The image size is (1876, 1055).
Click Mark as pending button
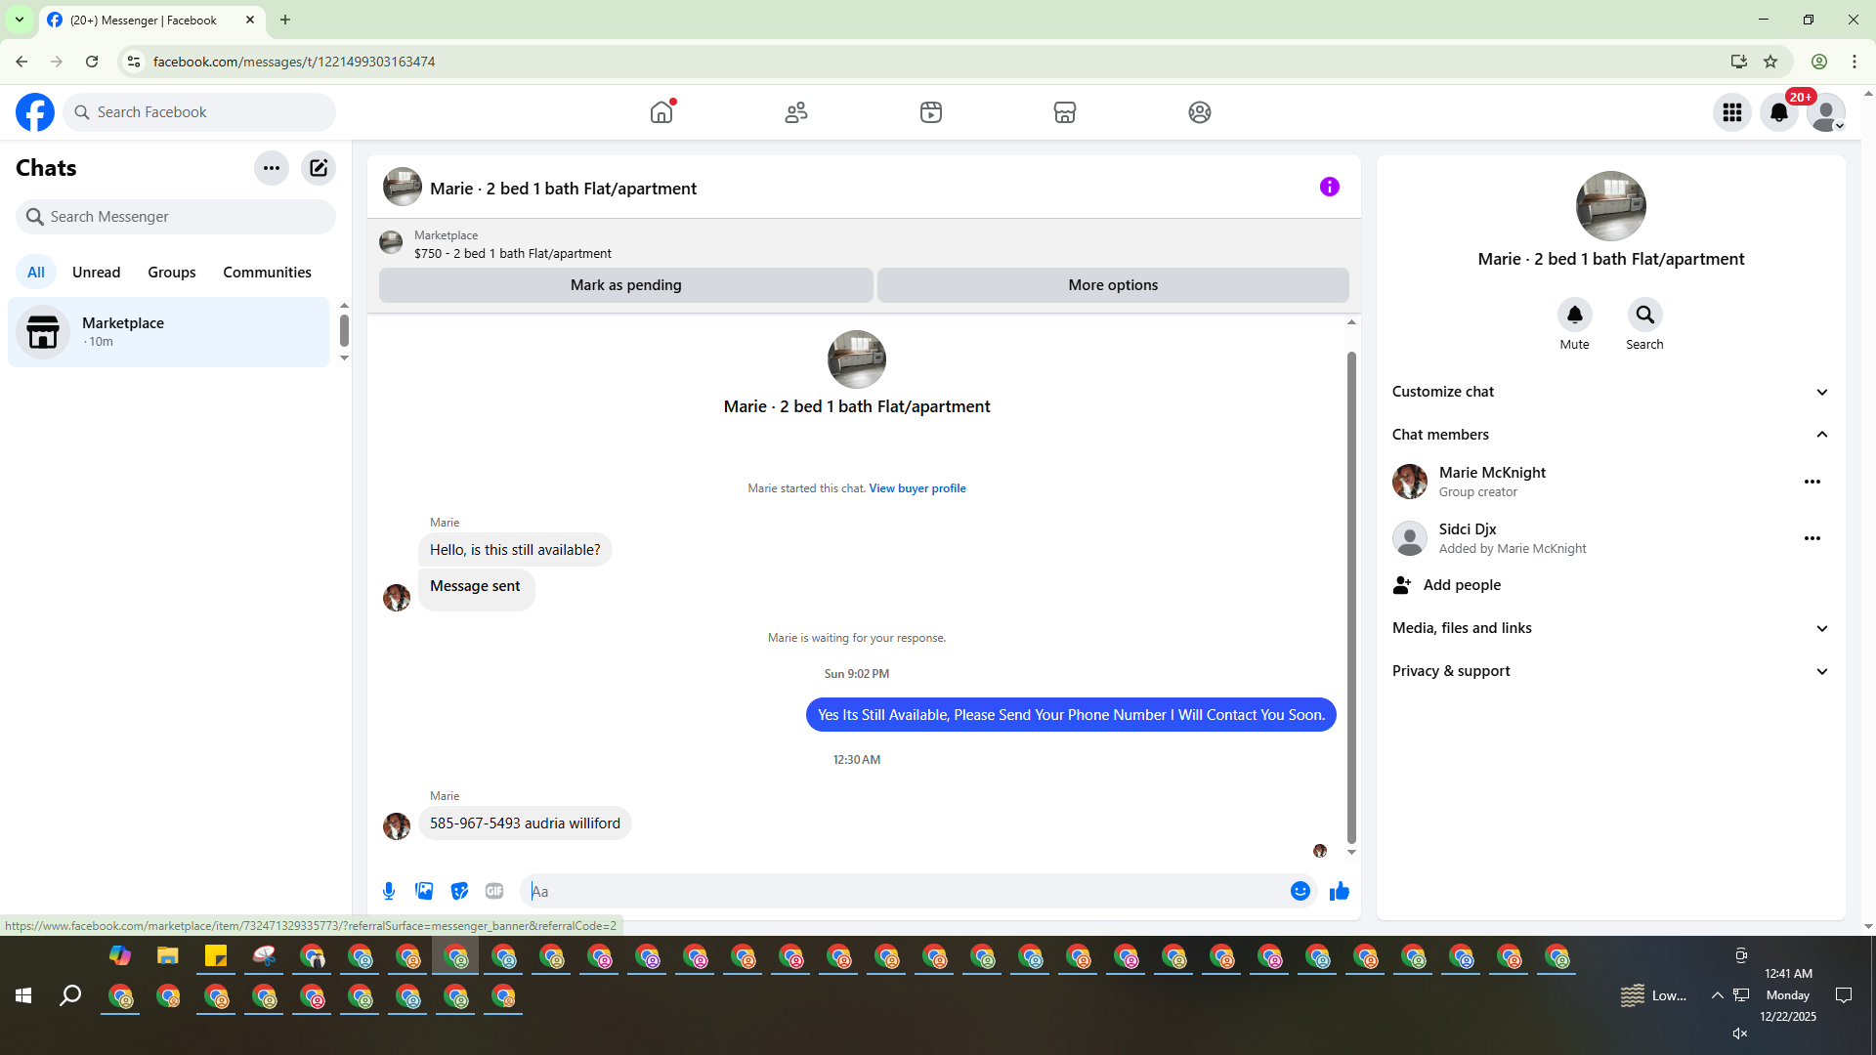626,285
